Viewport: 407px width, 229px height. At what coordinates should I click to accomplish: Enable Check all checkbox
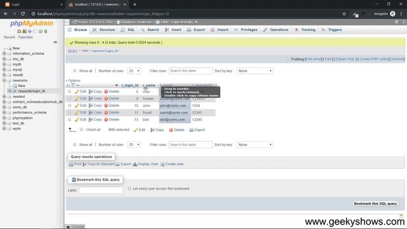(81, 130)
